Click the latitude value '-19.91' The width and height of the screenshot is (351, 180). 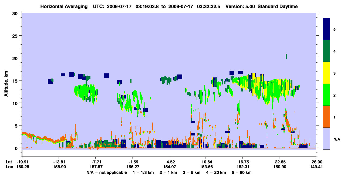(x=22, y=162)
